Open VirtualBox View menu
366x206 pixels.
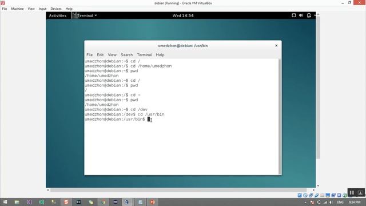pyautogui.click(x=31, y=9)
